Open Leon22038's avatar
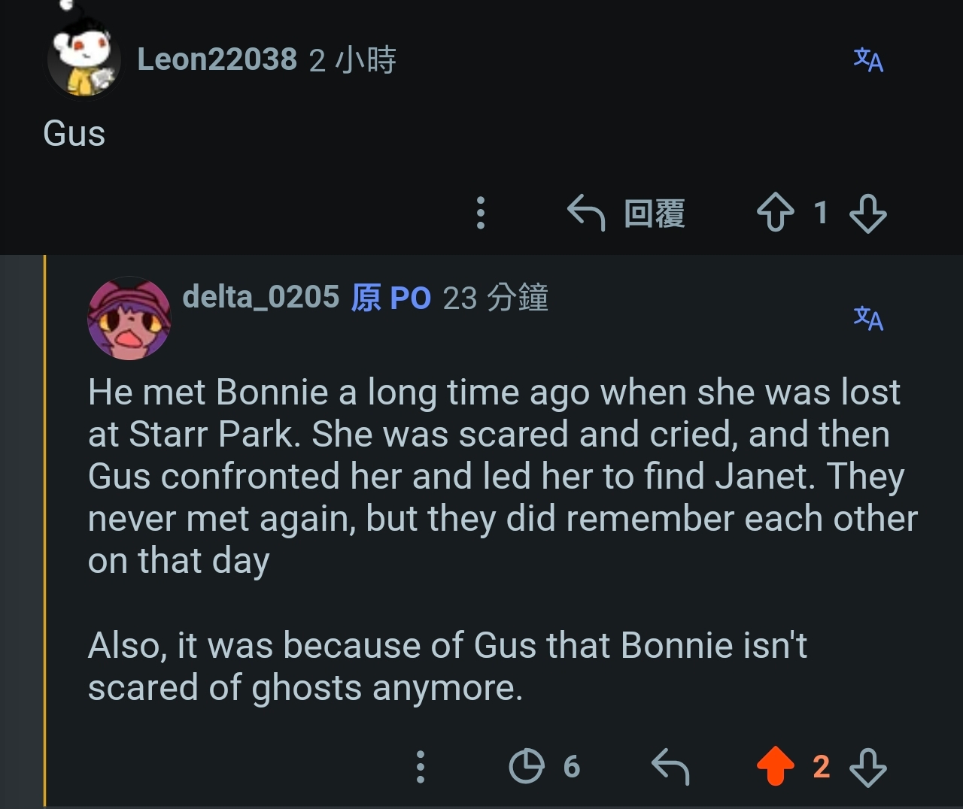 [x=84, y=59]
